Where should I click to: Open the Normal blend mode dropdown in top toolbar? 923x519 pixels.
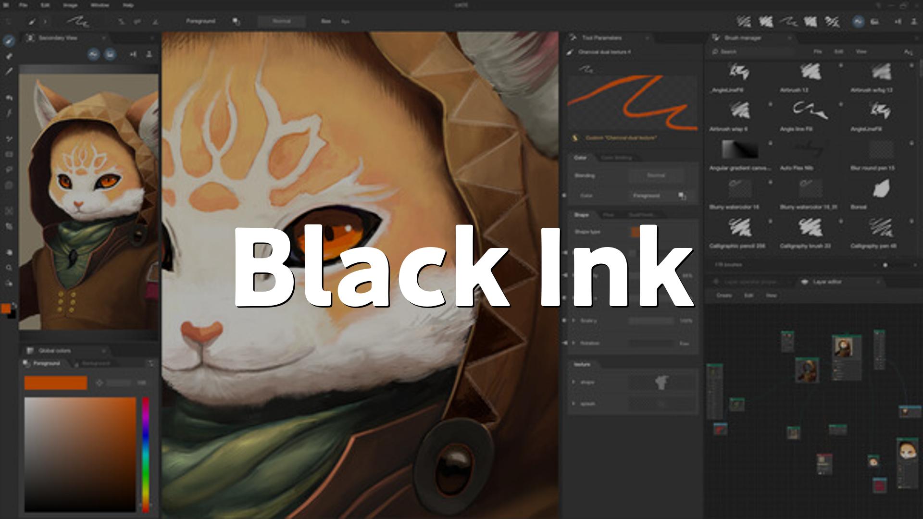pos(281,21)
